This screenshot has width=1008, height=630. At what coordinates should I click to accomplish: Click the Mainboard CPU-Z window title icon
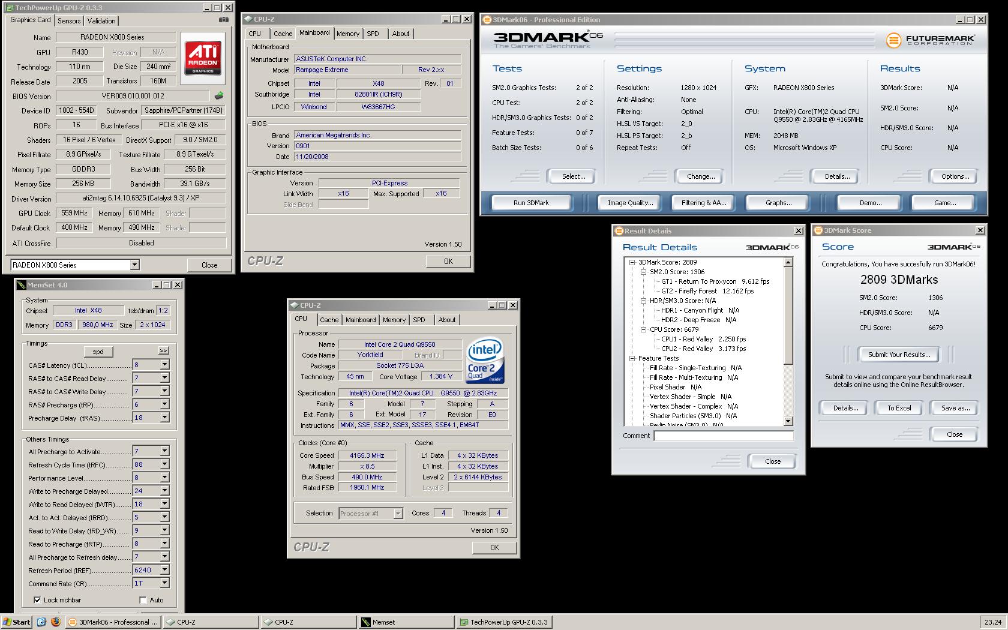coord(248,19)
